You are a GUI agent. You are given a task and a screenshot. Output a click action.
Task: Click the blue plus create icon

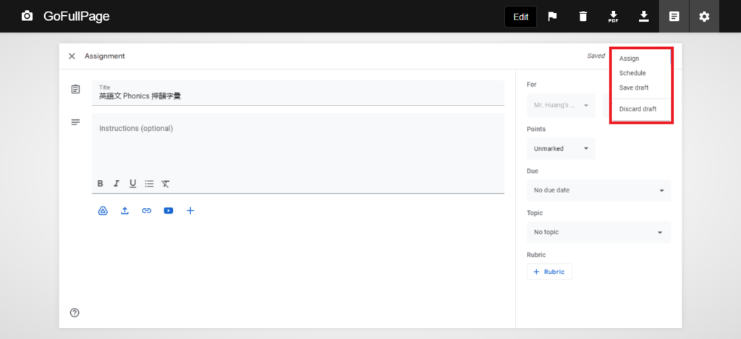(190, 211)
